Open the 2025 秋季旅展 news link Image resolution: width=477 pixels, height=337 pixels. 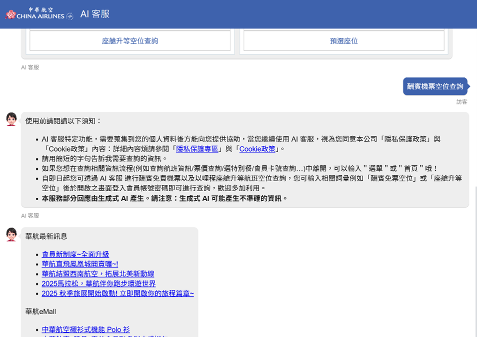click(x=117, y=294)
